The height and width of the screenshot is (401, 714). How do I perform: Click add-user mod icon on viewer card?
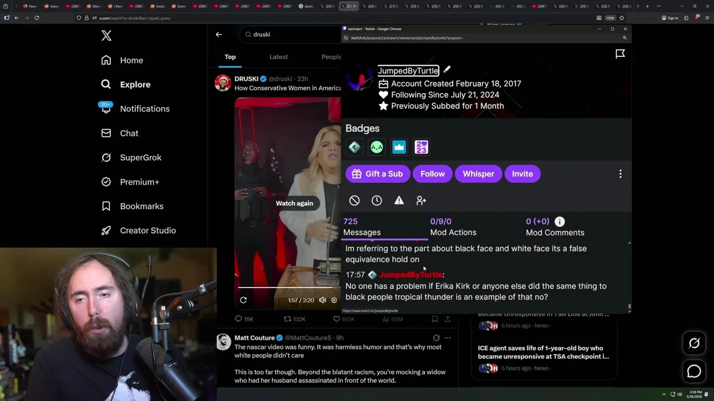tap(421, 200)
